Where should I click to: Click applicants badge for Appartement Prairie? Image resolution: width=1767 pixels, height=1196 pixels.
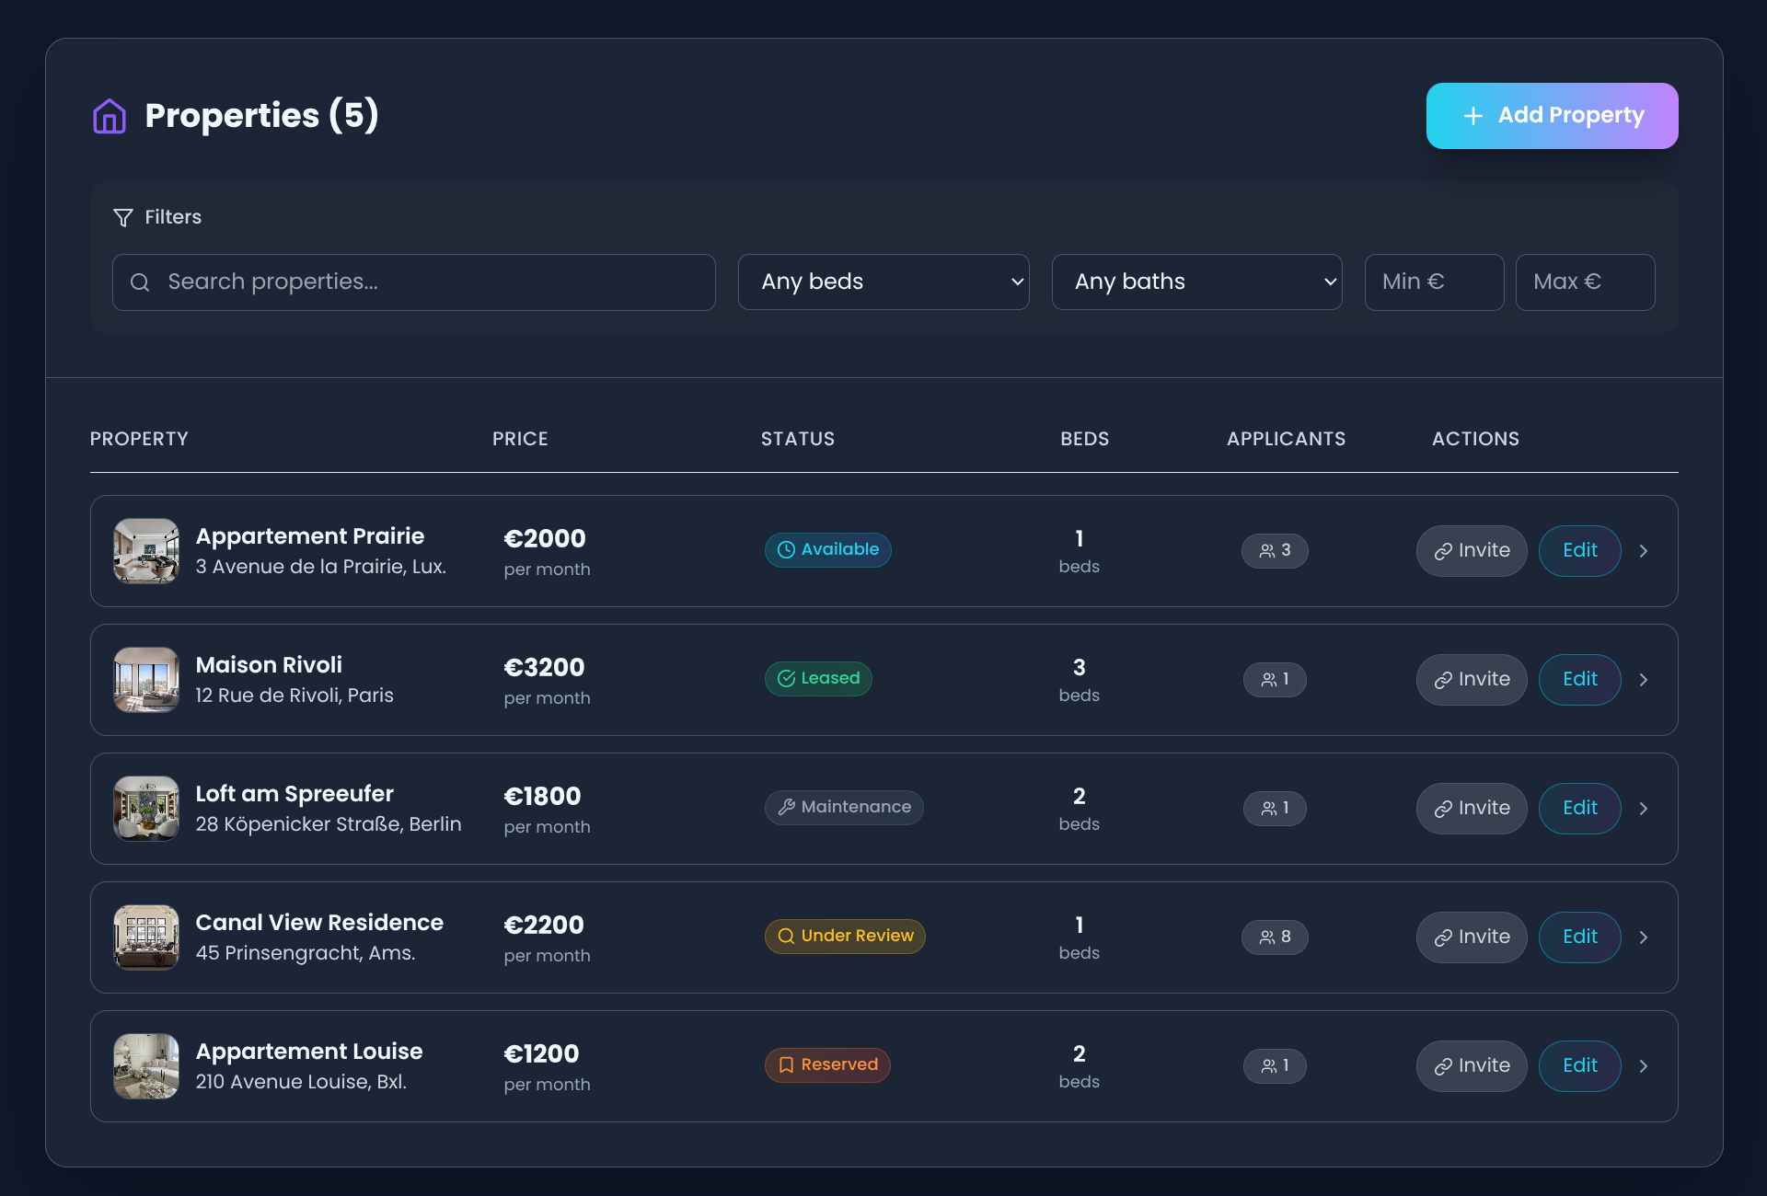point(1275,550)
